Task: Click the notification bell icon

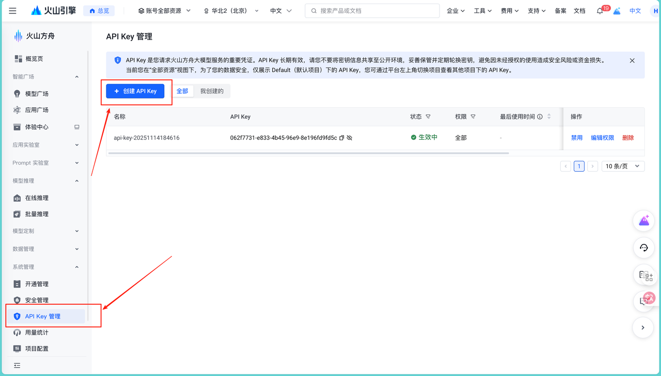Action: click(600, 10)
